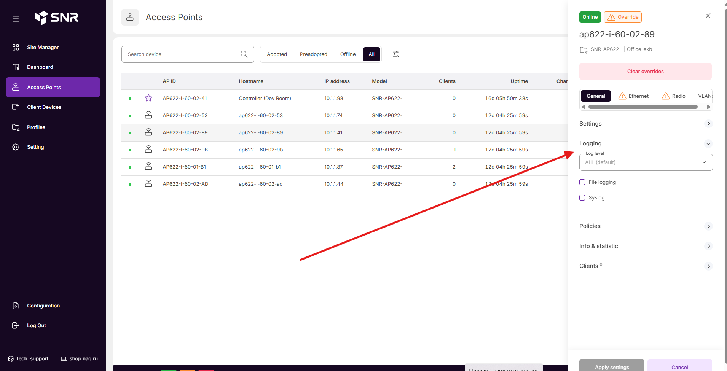Click the hamburger menu icon
The height and width of the screenshot is (371, 727).
click(16, 19)
